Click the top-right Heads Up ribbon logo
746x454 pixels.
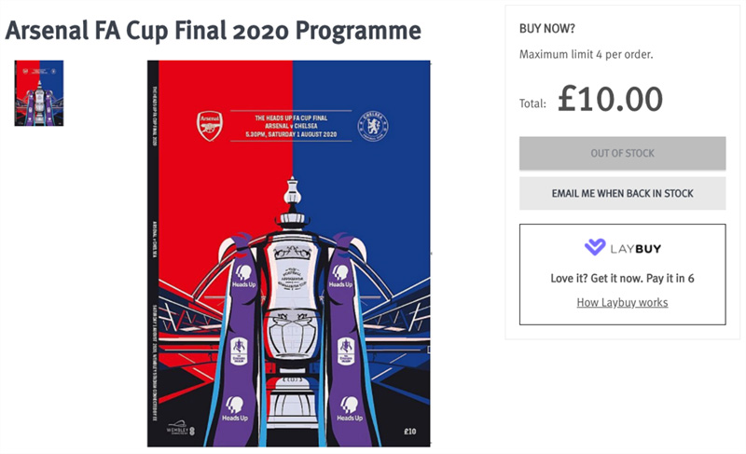[340, 277]
